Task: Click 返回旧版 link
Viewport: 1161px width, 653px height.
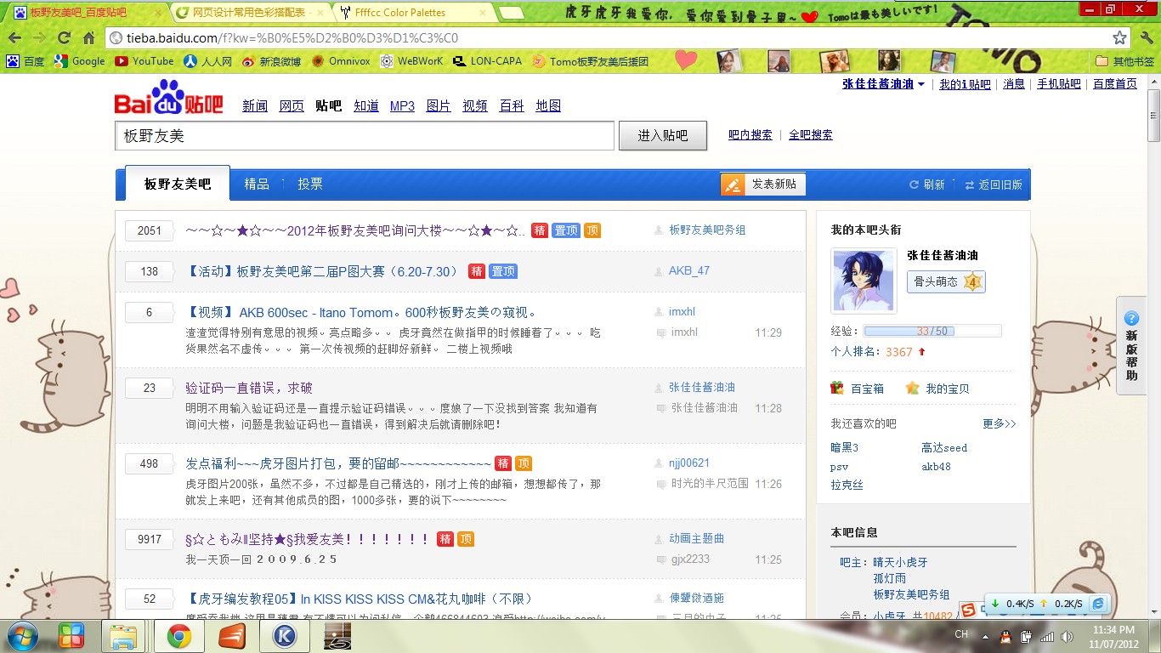Action: pyautogui.click(x=994, y=185)
